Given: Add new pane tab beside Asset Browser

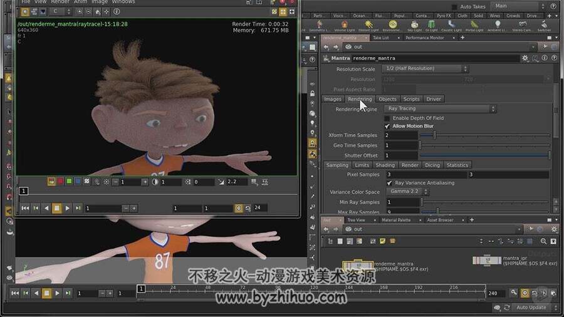Looking at the screenshot, I should pos(471,220).
